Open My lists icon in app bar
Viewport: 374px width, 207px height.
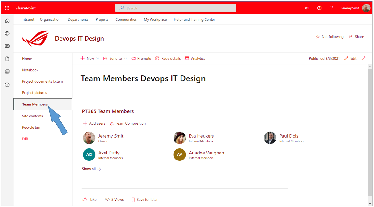(7, 71)
